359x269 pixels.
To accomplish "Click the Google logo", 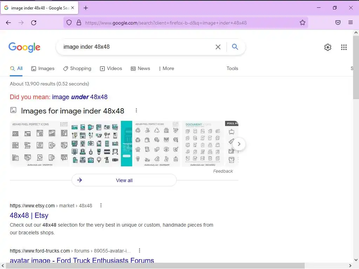I will tap(25, 47).
